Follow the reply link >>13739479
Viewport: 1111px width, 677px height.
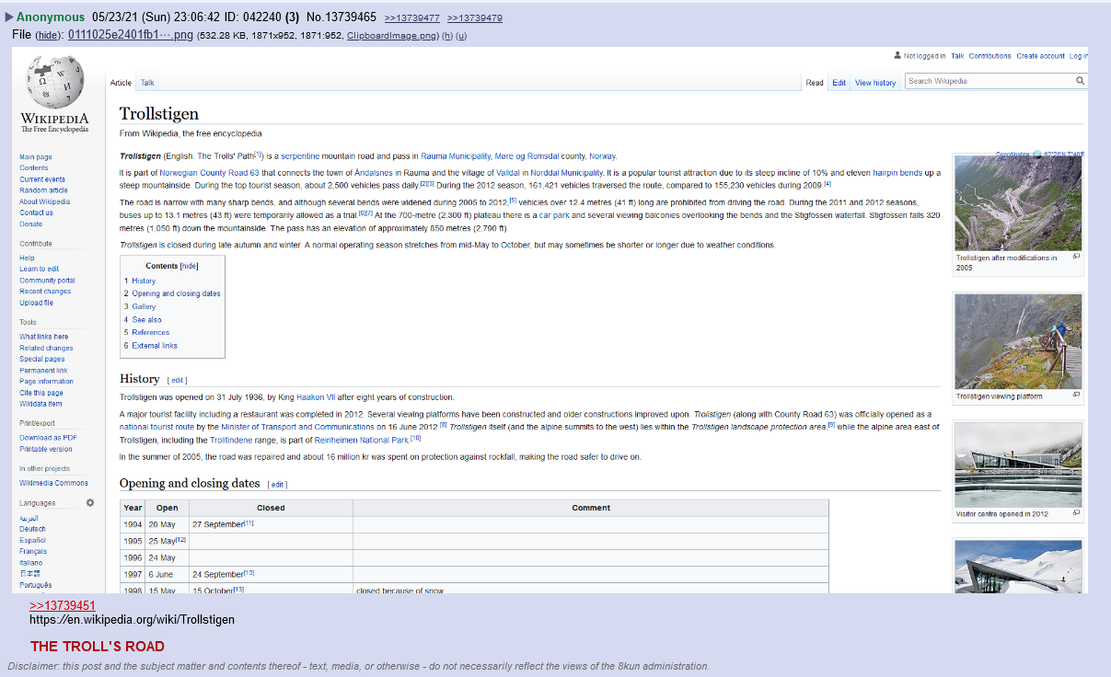coord(475,18)
